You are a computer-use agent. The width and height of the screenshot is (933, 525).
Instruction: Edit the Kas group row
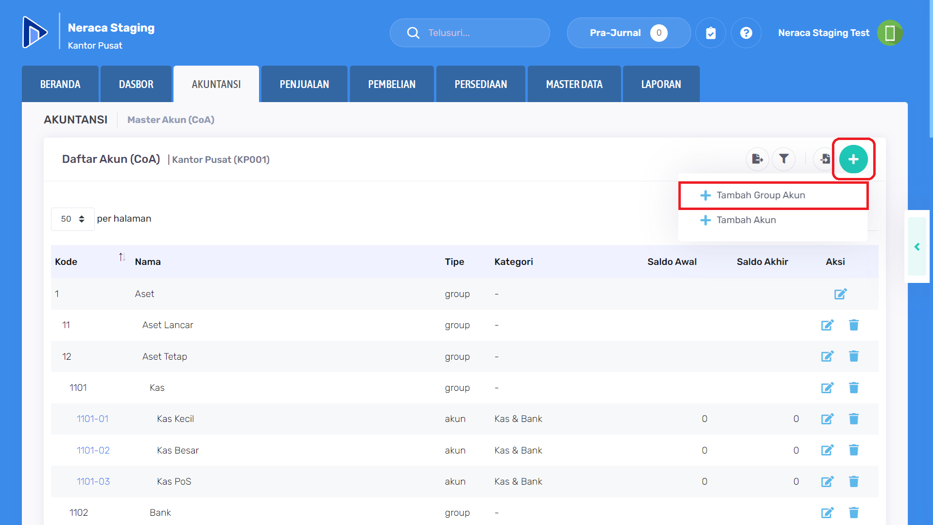828,387
